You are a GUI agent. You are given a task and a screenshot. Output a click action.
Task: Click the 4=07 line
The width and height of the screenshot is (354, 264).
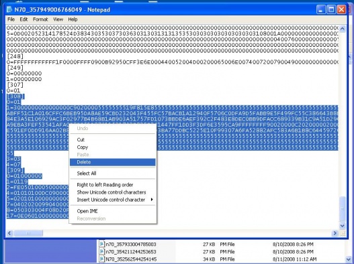point(14,164)
